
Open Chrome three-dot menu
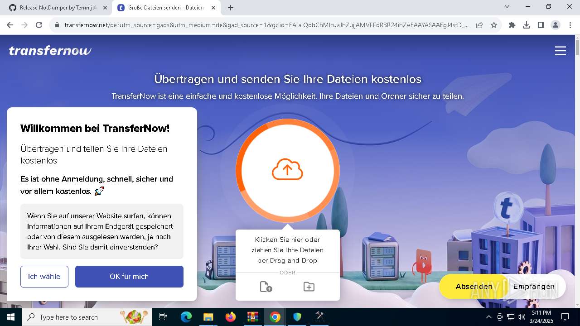570,25
